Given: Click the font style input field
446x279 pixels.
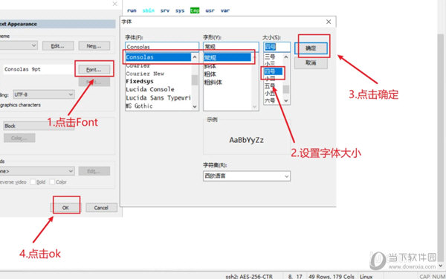Looking at the screenshot, I should [x=231, y=47].
